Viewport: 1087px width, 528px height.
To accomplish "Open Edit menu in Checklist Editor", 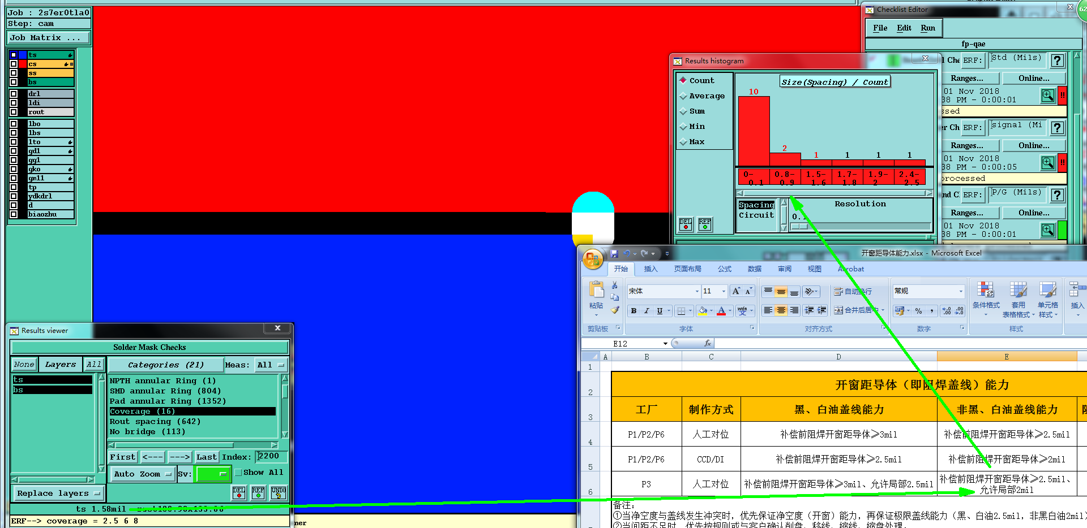I will (x=904, y=28).
